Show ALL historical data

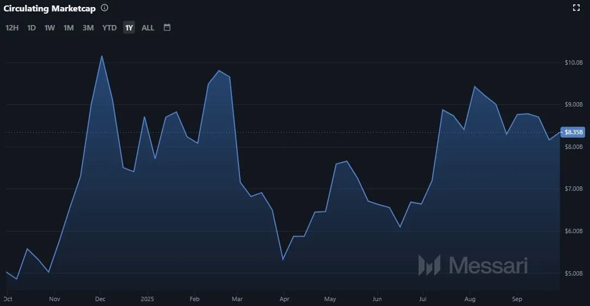point(148,28)
